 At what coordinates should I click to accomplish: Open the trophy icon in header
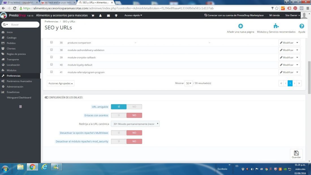[116, 16]
